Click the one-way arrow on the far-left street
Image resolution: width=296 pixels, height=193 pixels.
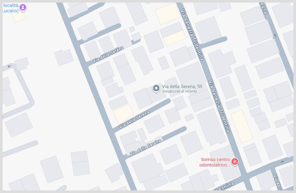tap(9, 66)
